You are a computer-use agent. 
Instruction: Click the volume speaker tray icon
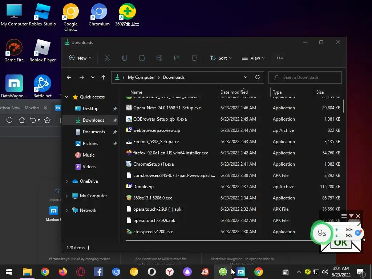[x=325, y=272]
